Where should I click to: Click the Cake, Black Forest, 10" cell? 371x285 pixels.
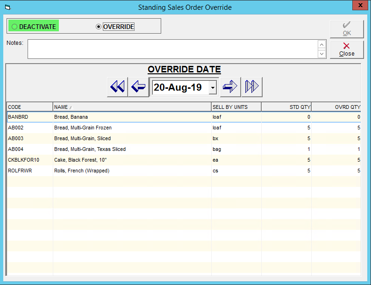pyautogui.click(x=132, y=160)
